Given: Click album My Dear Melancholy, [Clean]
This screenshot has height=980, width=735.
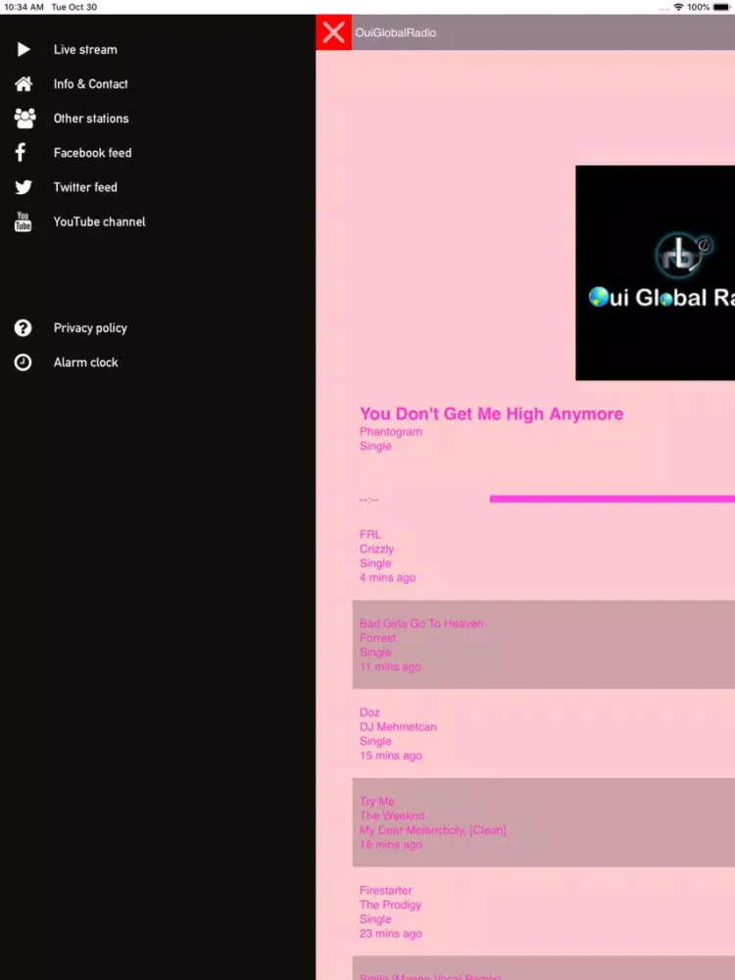Looking at the screenshot, I should point(432,830).
